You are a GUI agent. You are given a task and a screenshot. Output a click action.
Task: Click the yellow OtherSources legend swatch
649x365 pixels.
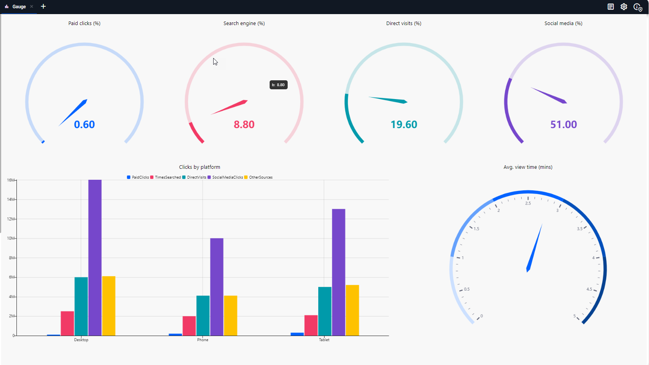click(246, 177)
